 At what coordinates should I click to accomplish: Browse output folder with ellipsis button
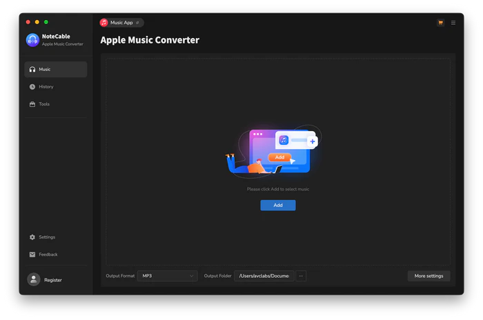tap(301, 276)
